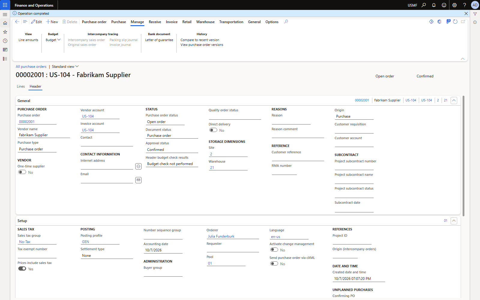
Task: Click View purchase order versions
Action: [202, 45]
